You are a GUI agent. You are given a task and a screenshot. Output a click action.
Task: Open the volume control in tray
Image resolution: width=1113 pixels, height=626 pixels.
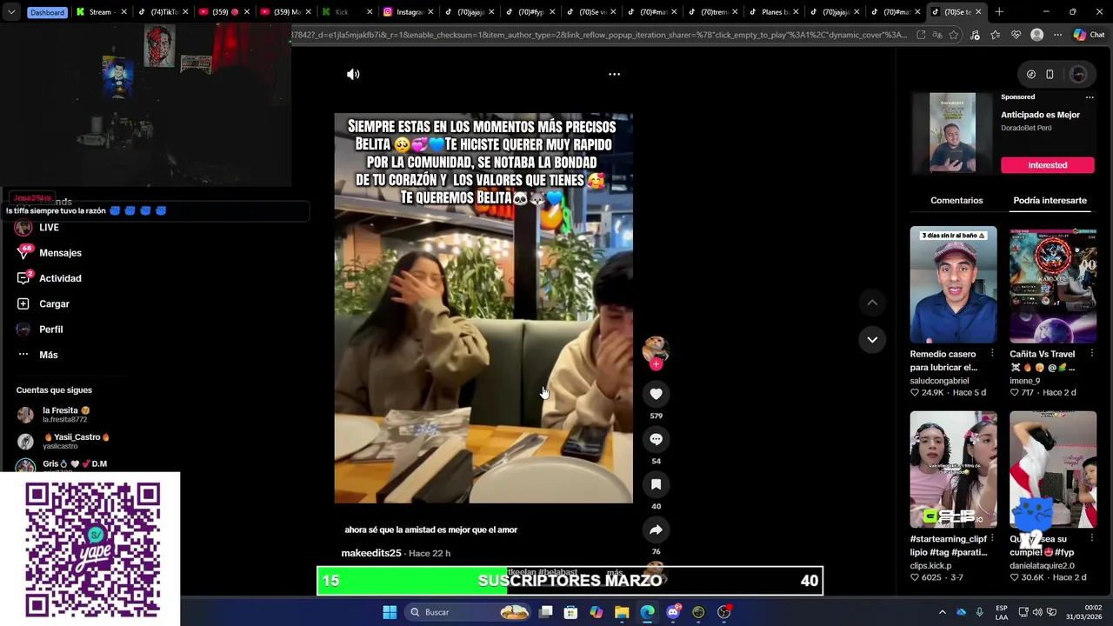1037,612
